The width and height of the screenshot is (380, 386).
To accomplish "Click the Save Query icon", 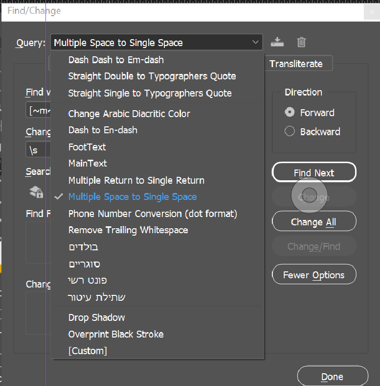I will (277, 42).
